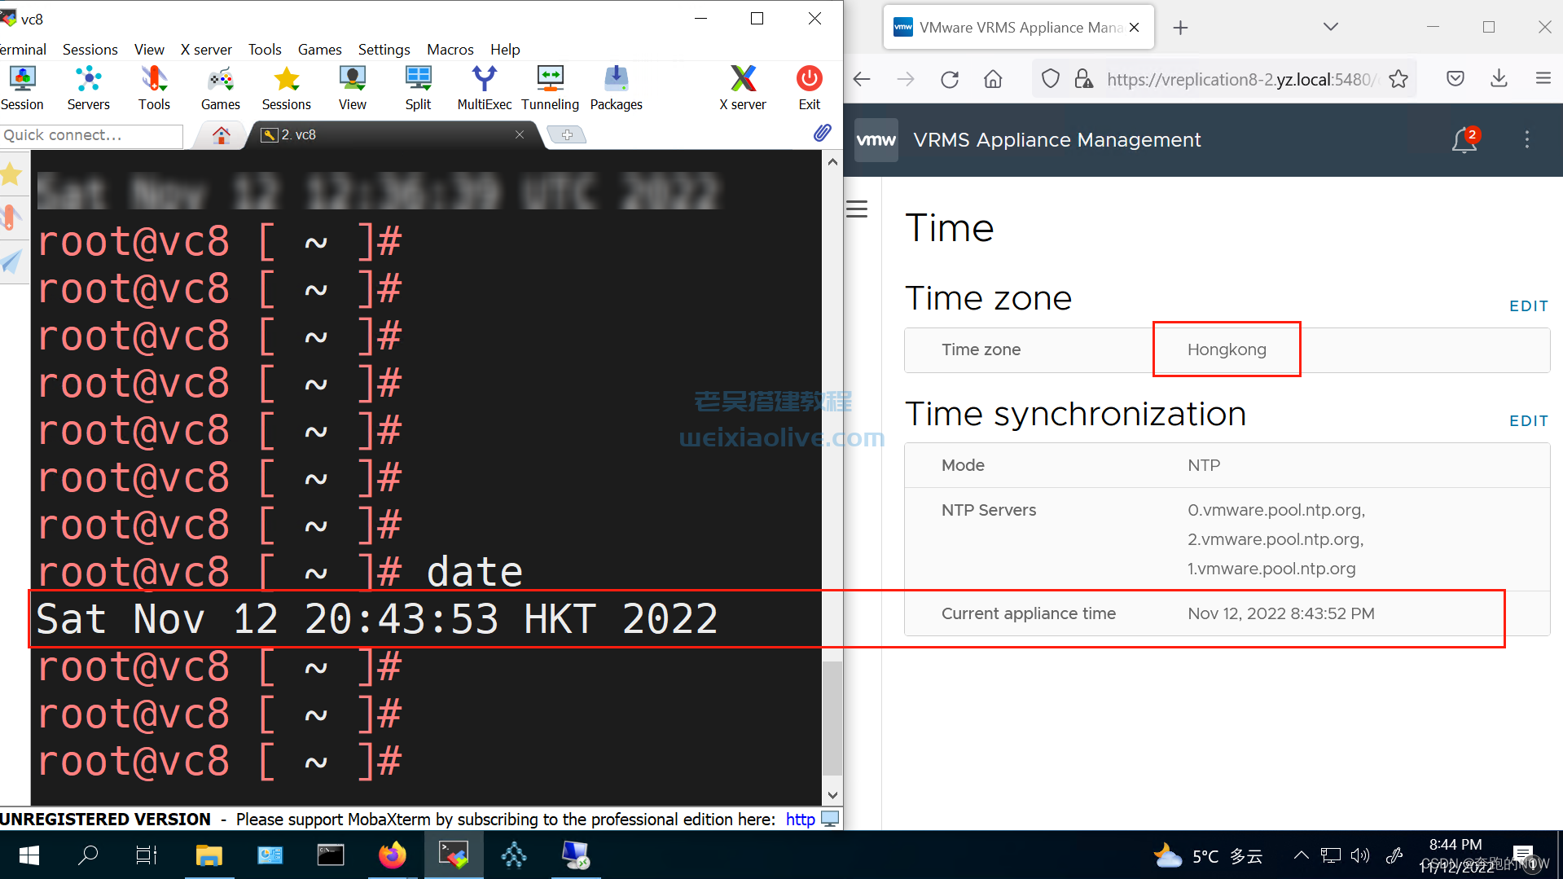Close the vc8 terminal tab

click(520, 134)
